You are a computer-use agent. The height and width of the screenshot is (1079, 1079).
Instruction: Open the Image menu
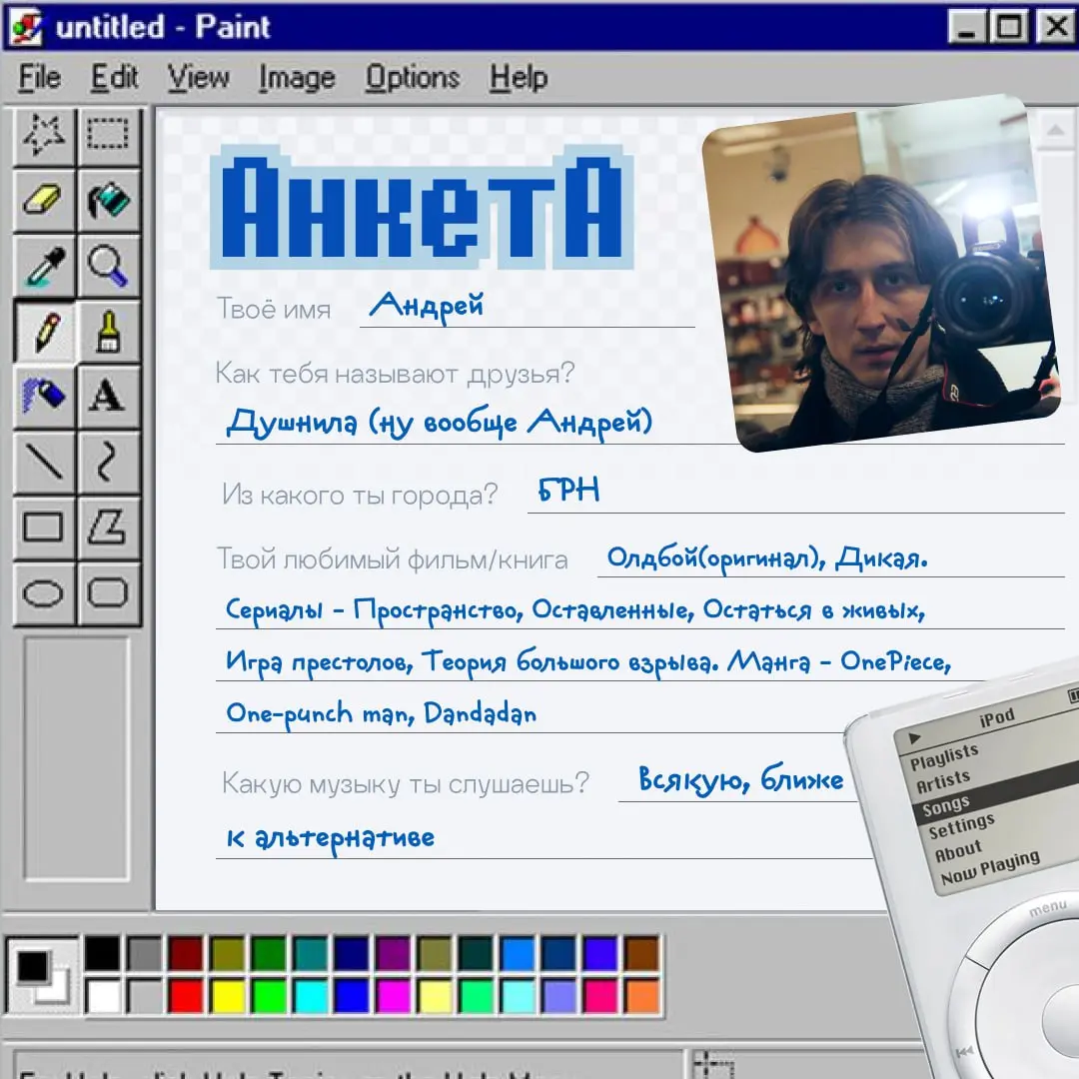[x=297, y=77]
